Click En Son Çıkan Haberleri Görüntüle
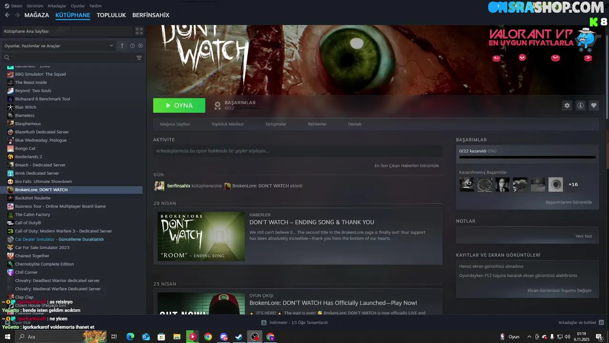This screenshot has height=343, width=609. 406,166
